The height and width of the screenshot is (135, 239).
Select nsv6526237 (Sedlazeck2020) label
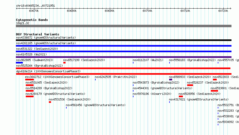point(208,82)
